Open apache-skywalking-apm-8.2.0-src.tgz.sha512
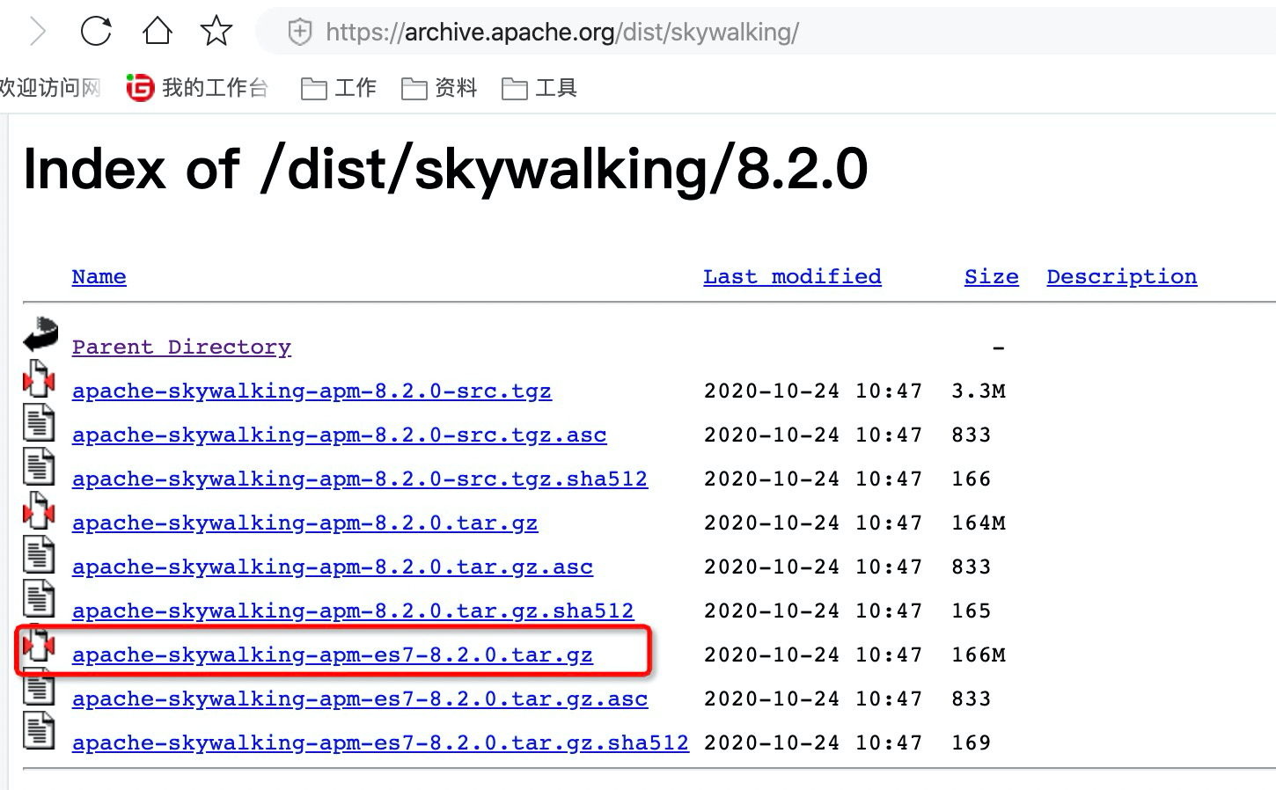This screenshot has height=790, width=1276. (x=360, y=479)
